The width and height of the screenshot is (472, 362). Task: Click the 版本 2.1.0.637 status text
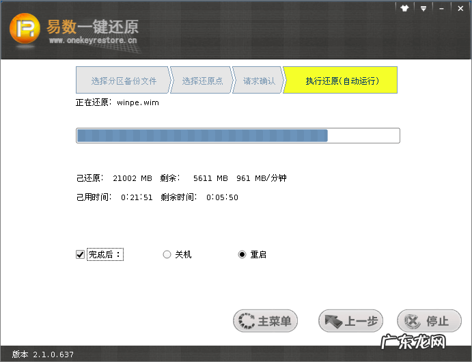[x=43, y=354]
